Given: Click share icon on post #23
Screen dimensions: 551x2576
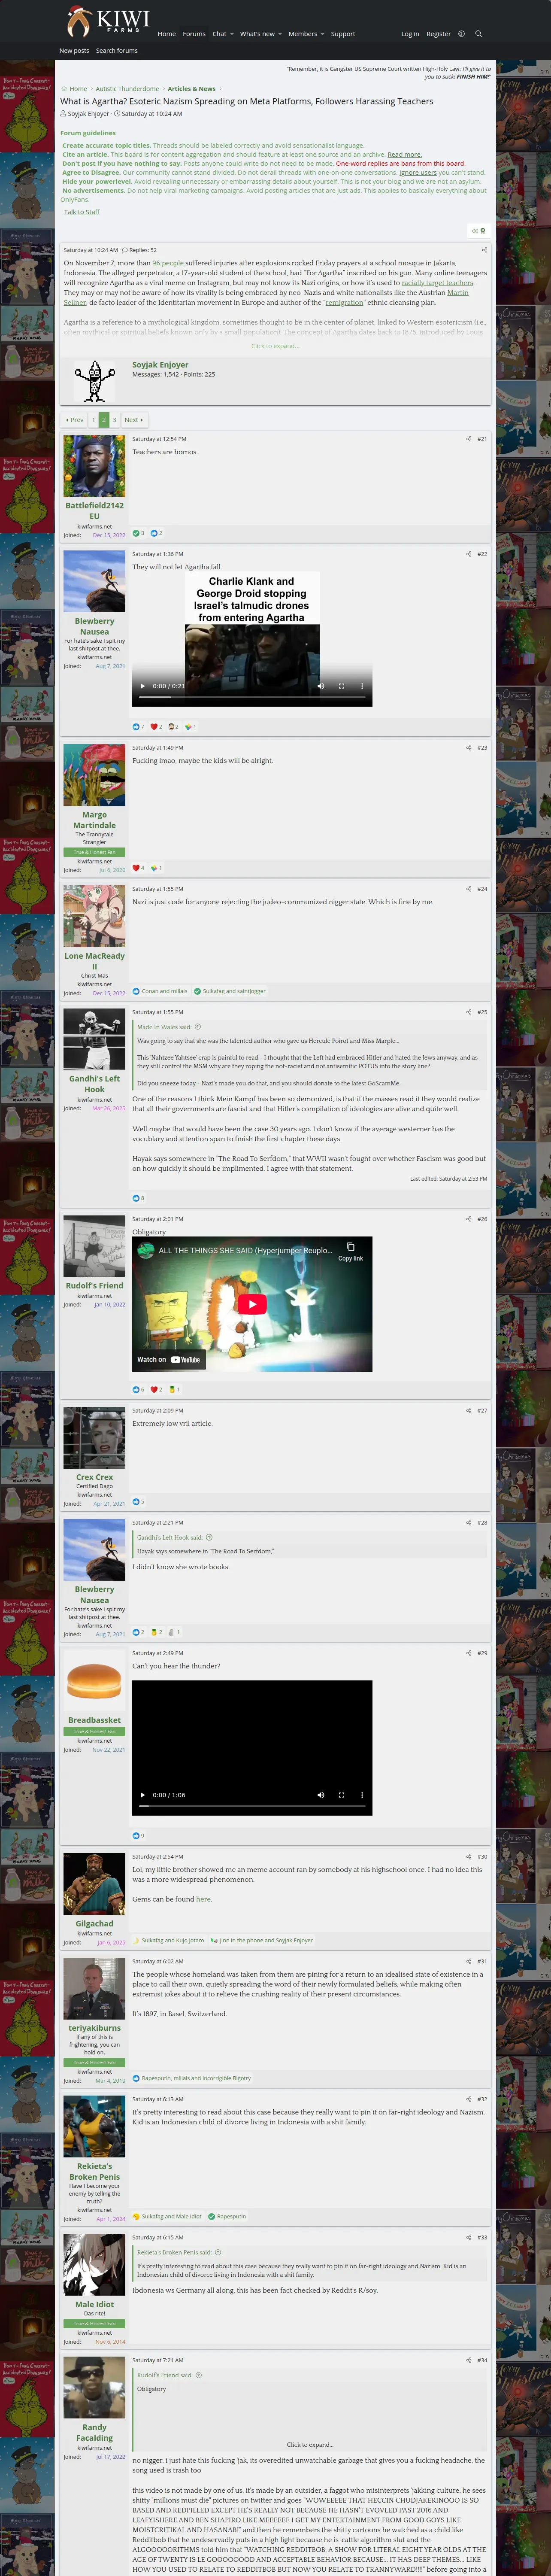Looking at the screenshot, I should tap(468, 748).
